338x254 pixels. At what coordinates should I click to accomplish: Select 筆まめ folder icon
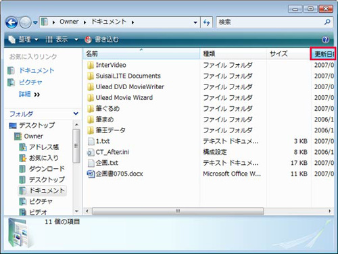click(x=91, y=120)
